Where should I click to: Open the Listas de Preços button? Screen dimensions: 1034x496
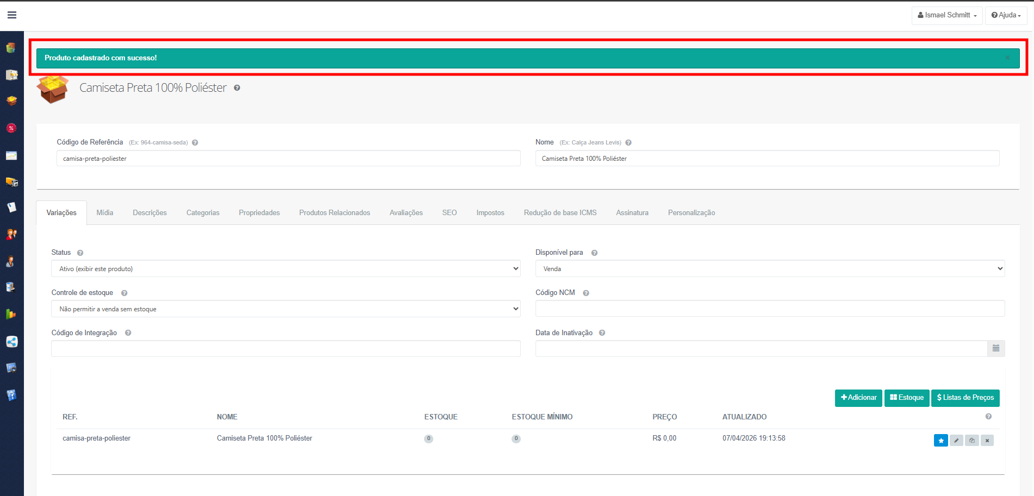point(965,398)
